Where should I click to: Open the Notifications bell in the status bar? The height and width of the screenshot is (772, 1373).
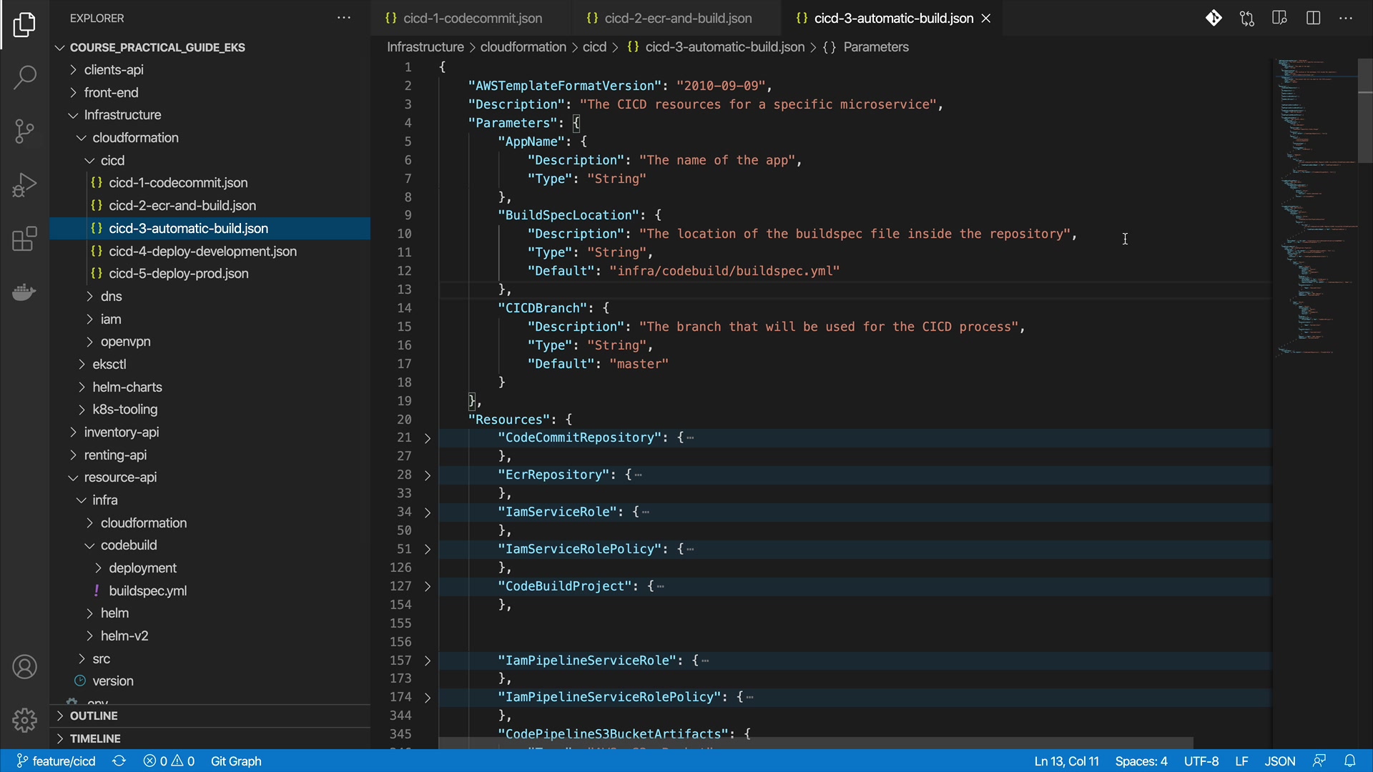[1349, 761]
